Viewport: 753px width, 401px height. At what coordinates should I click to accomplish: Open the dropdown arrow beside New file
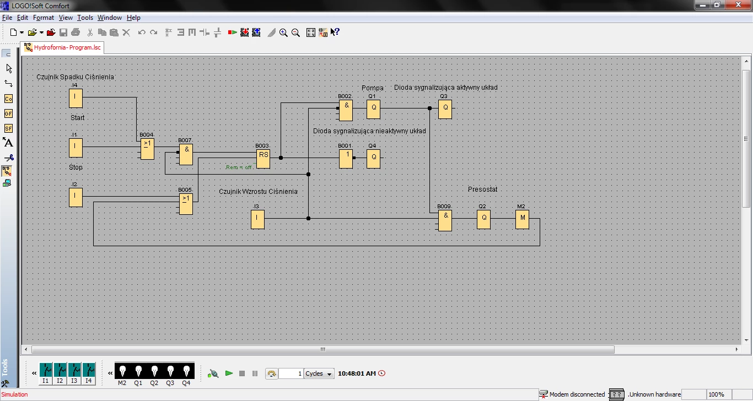coord(22,32)
